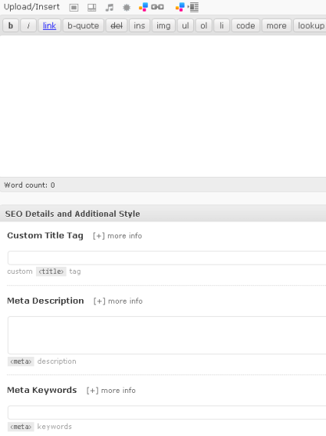The height and width of the screenshot is (436, 326).
Task: Insert the more tag button
Action: click(277, 25)
